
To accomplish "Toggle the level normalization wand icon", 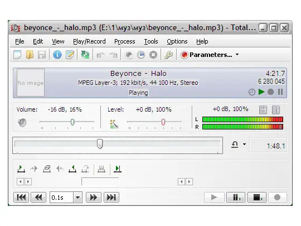I will [x=114, y=124].
